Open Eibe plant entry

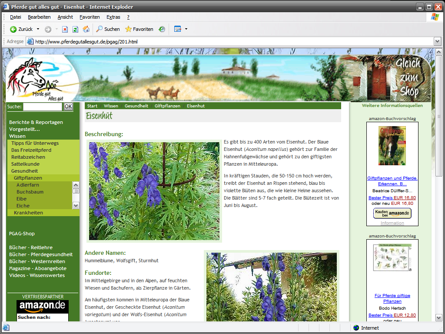click(x=22, y=199)
